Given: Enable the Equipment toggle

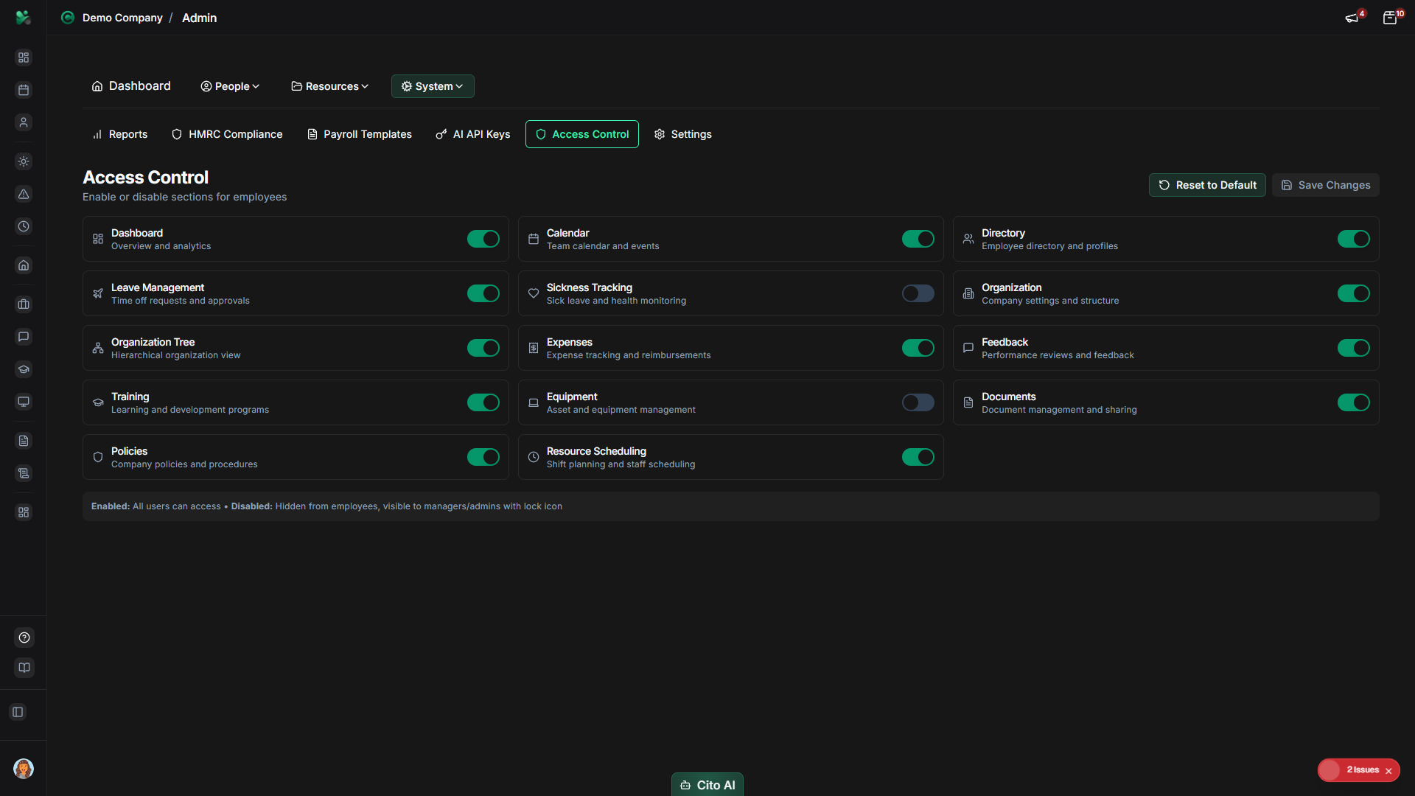Looking at the screenshot, I should [918, 402].
